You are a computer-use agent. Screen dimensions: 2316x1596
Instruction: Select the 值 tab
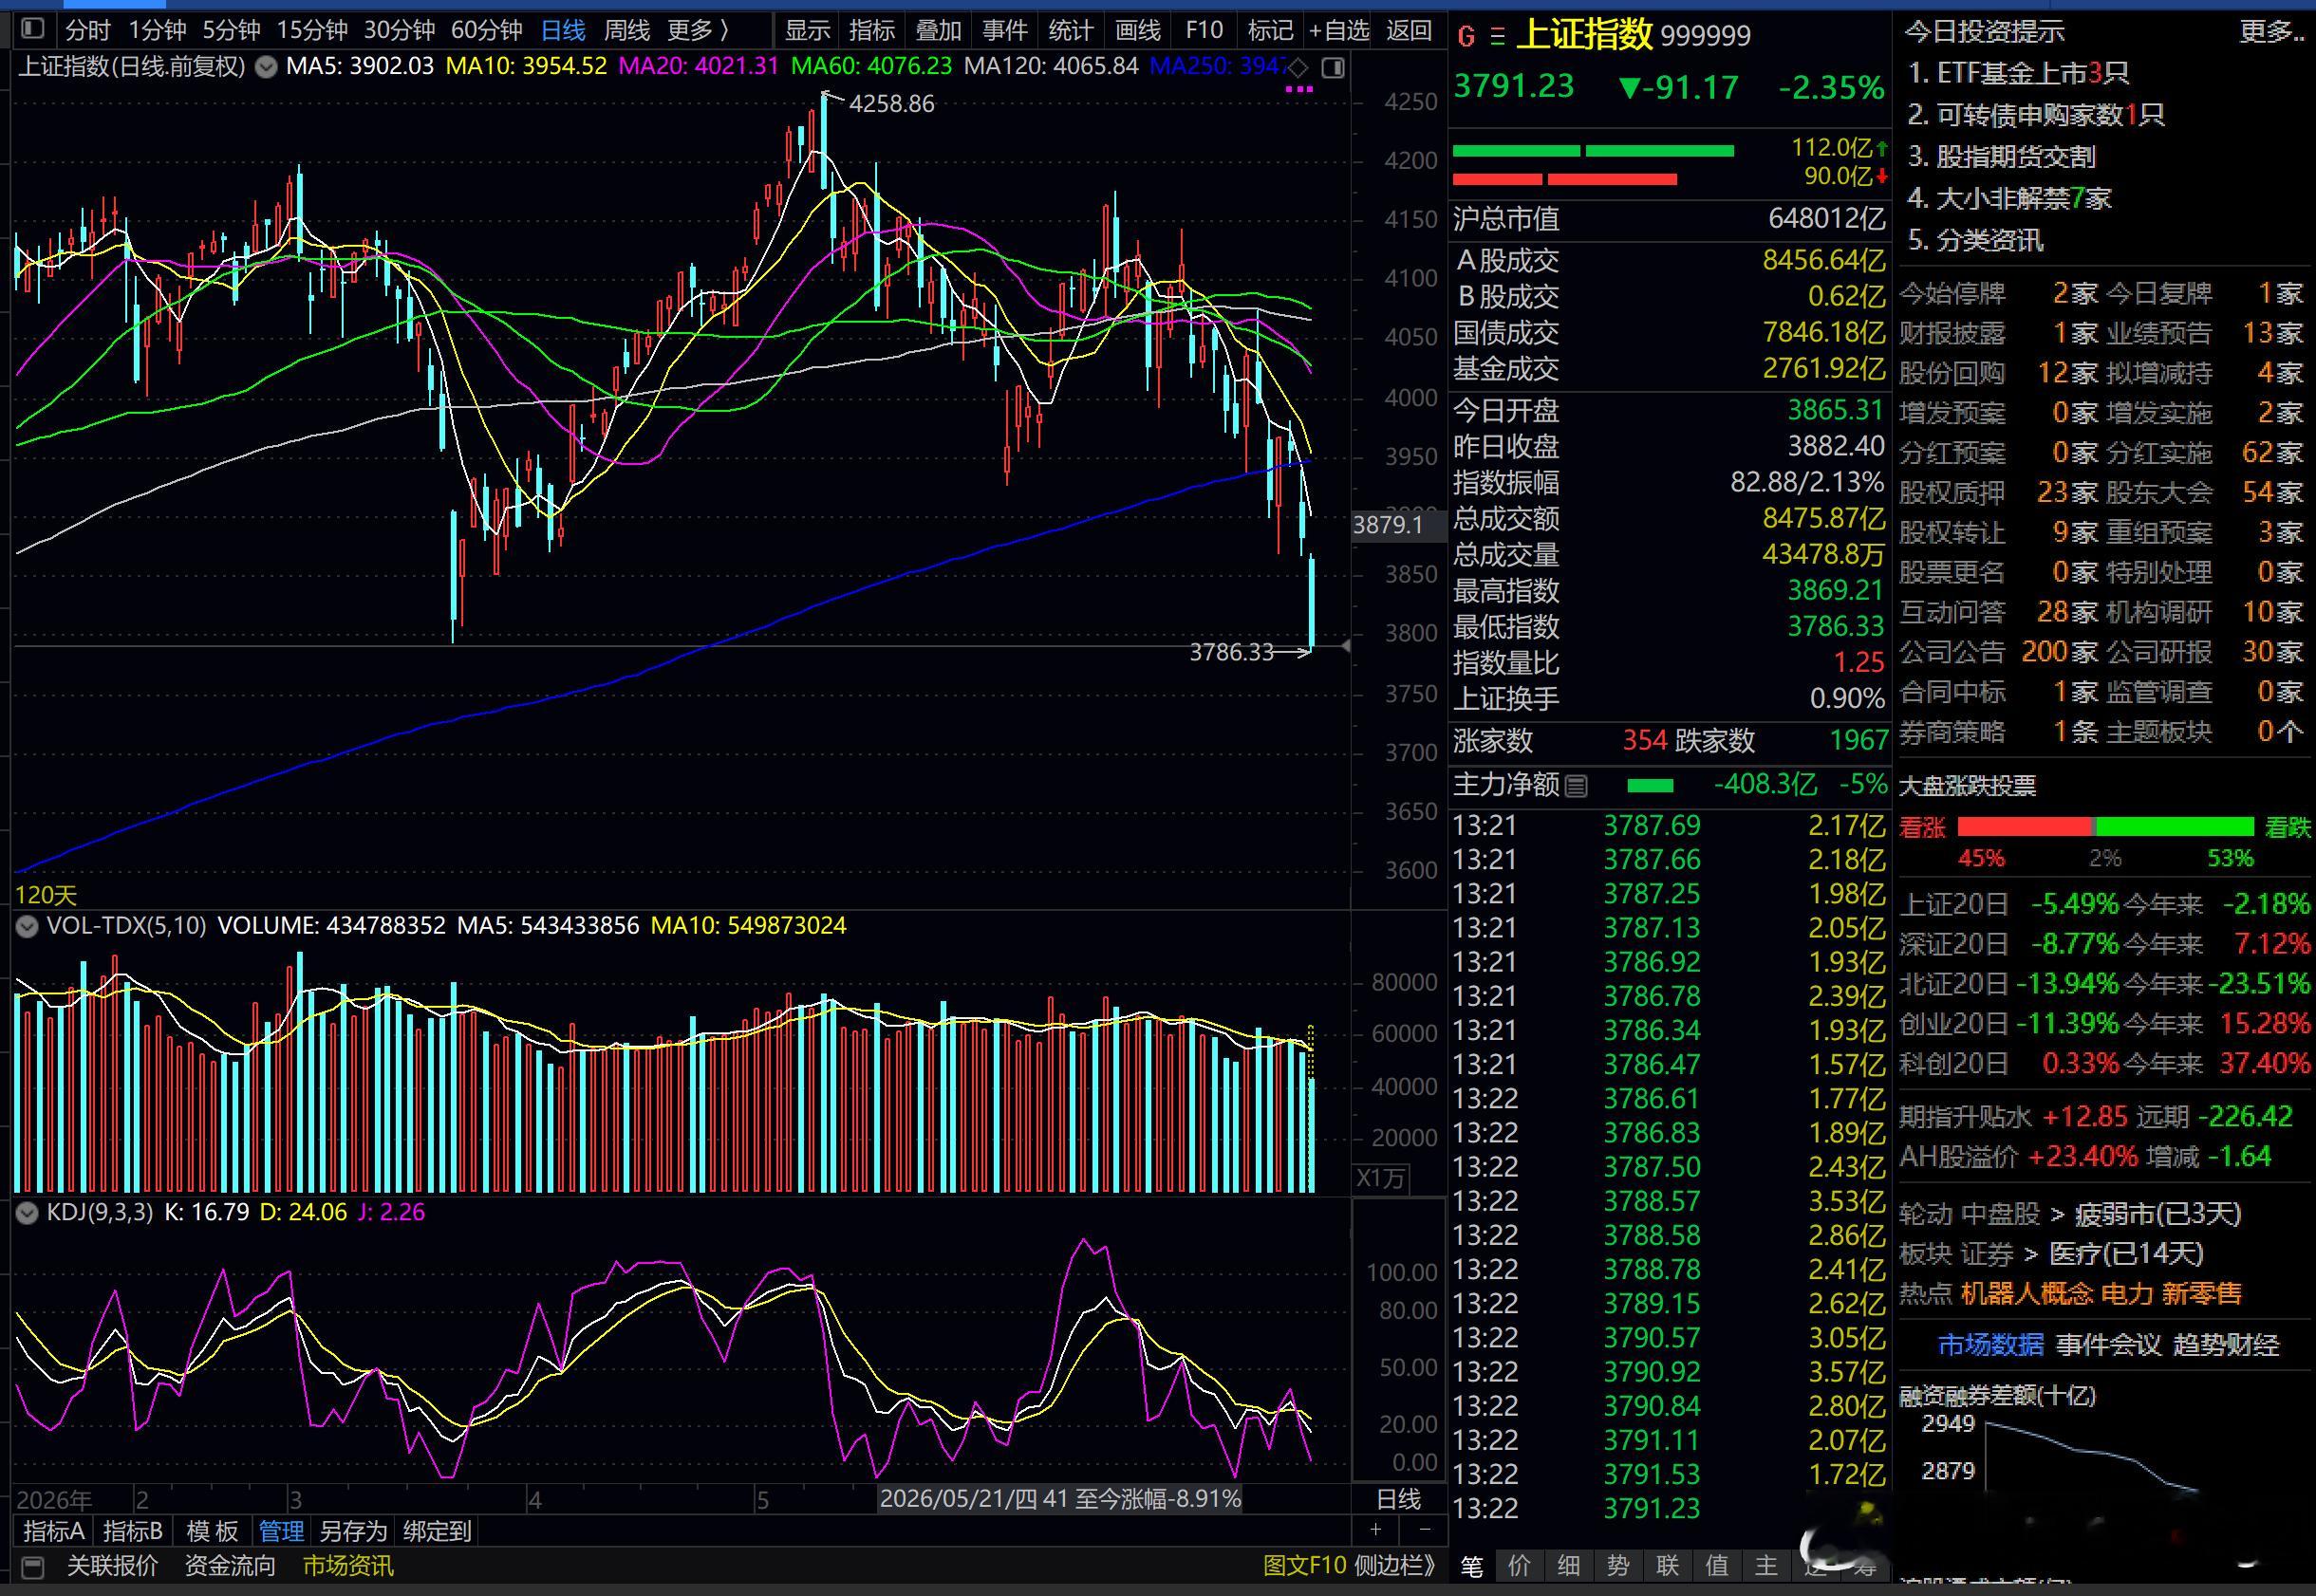(x=1717, y=1567)
